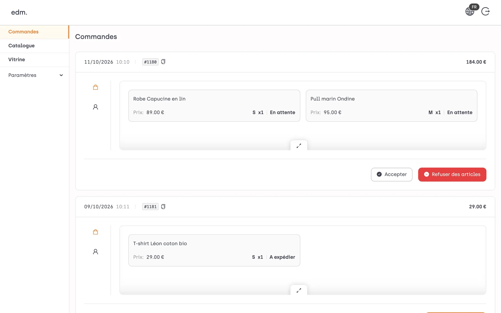Expand the article list of order #1181
This screenshot has height=313, width=501.
299,290
